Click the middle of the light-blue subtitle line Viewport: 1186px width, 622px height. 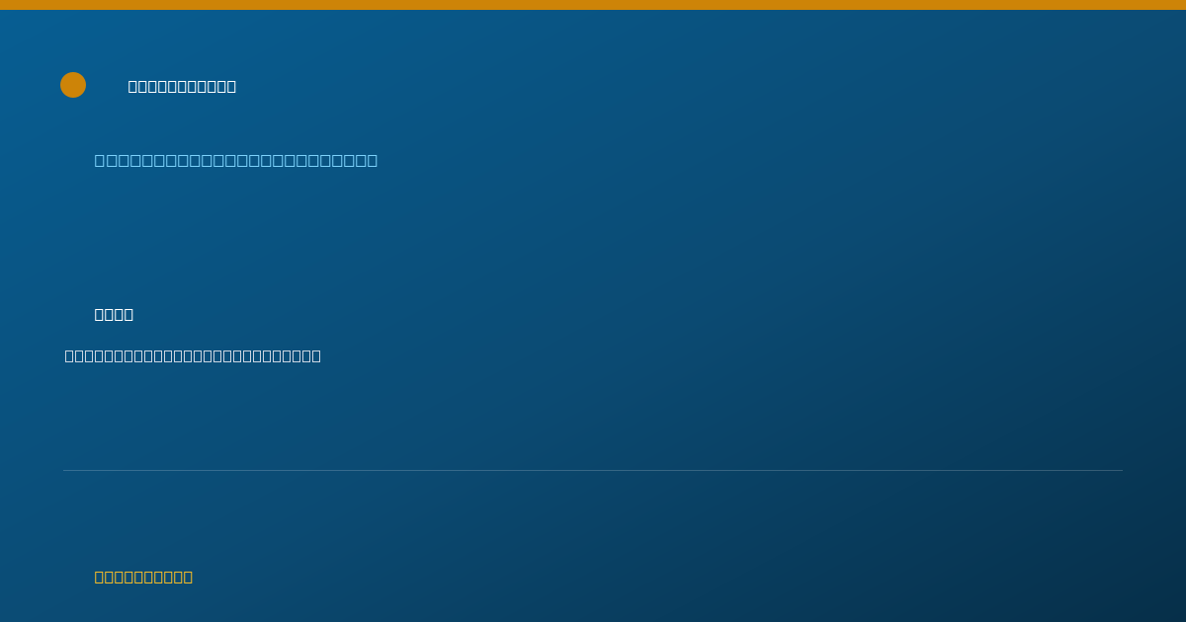click(236, 160)
